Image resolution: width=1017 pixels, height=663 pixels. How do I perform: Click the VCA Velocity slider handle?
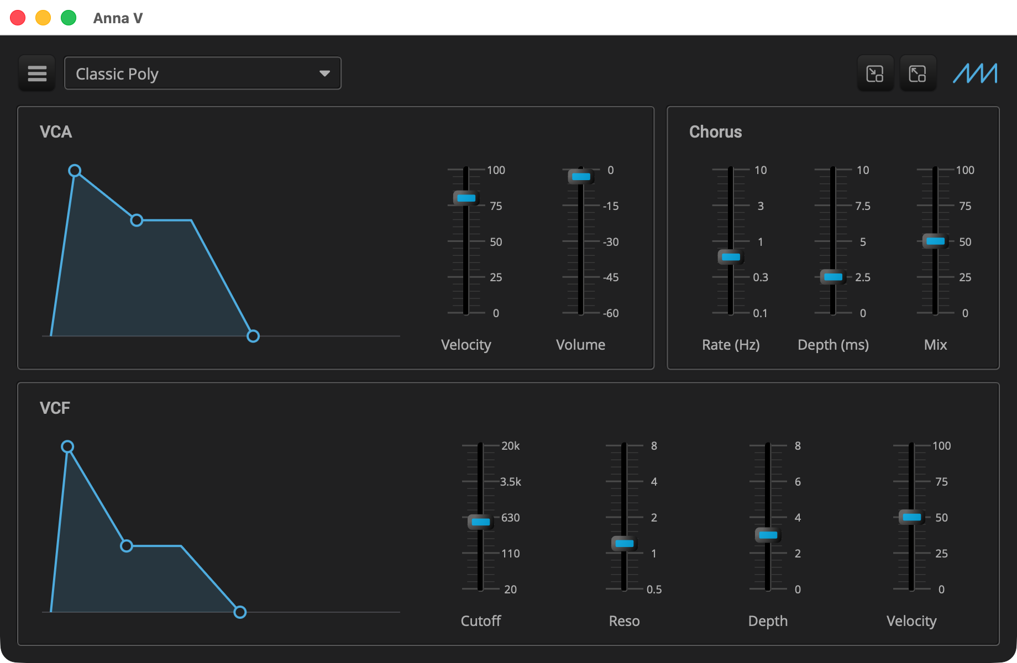pos(466,198)
